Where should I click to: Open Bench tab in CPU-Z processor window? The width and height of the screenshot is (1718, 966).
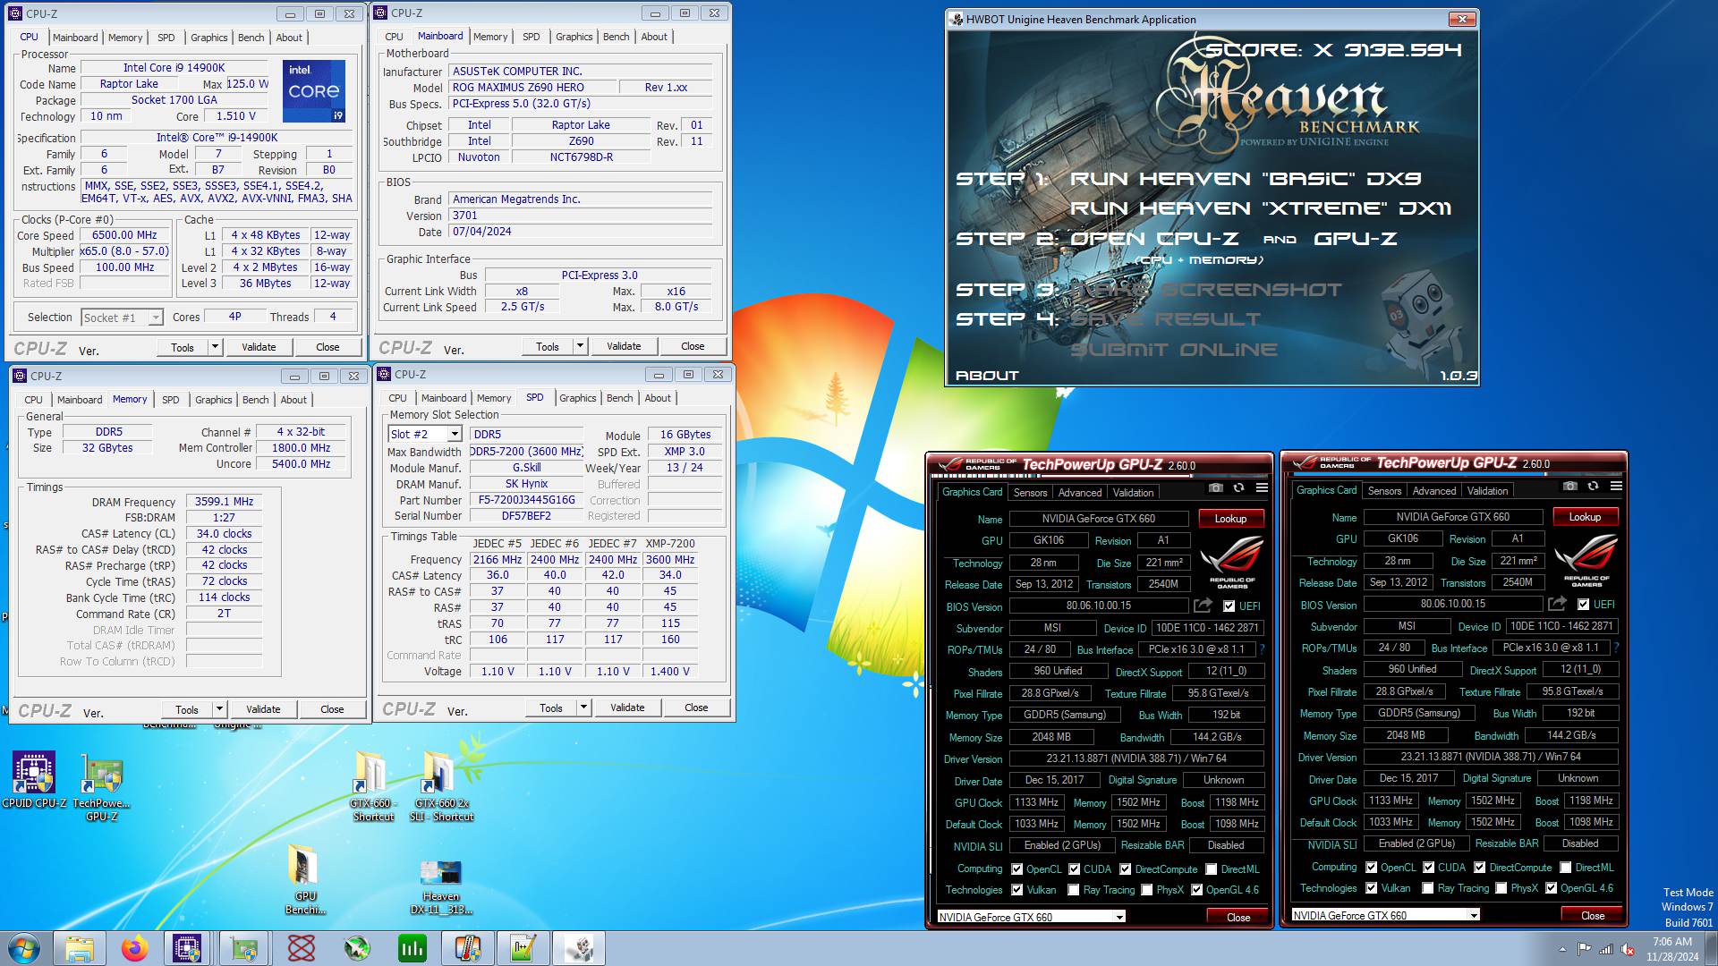pos(251,38)
